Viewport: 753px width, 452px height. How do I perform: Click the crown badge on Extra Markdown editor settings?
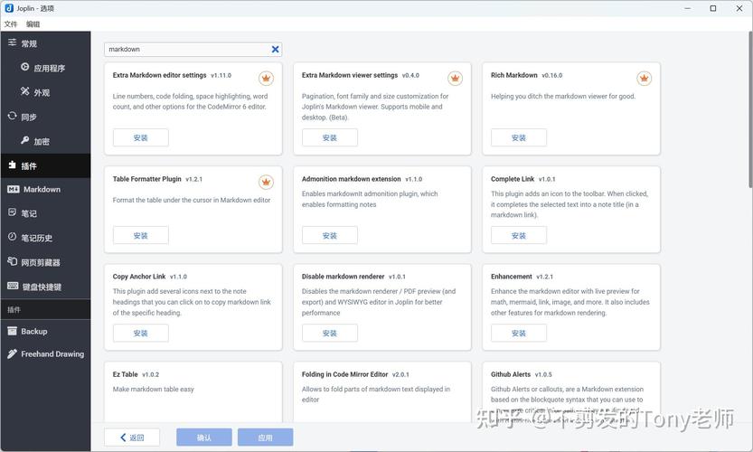pyautogui.click(x=266, y=78)
